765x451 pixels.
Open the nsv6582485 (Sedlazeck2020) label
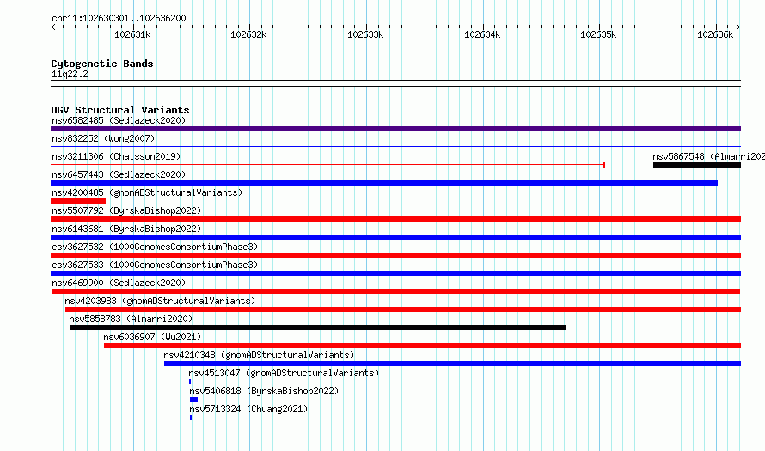[x=119, y=120]
